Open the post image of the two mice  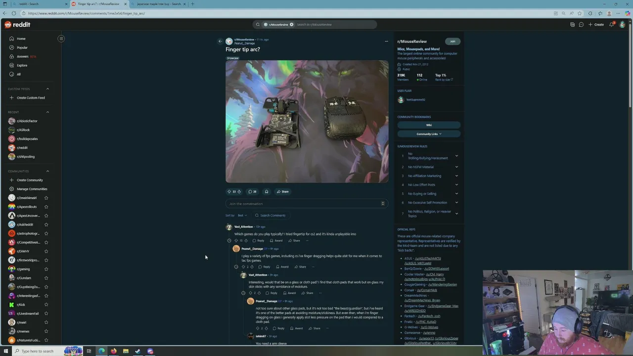click(307, 122)
